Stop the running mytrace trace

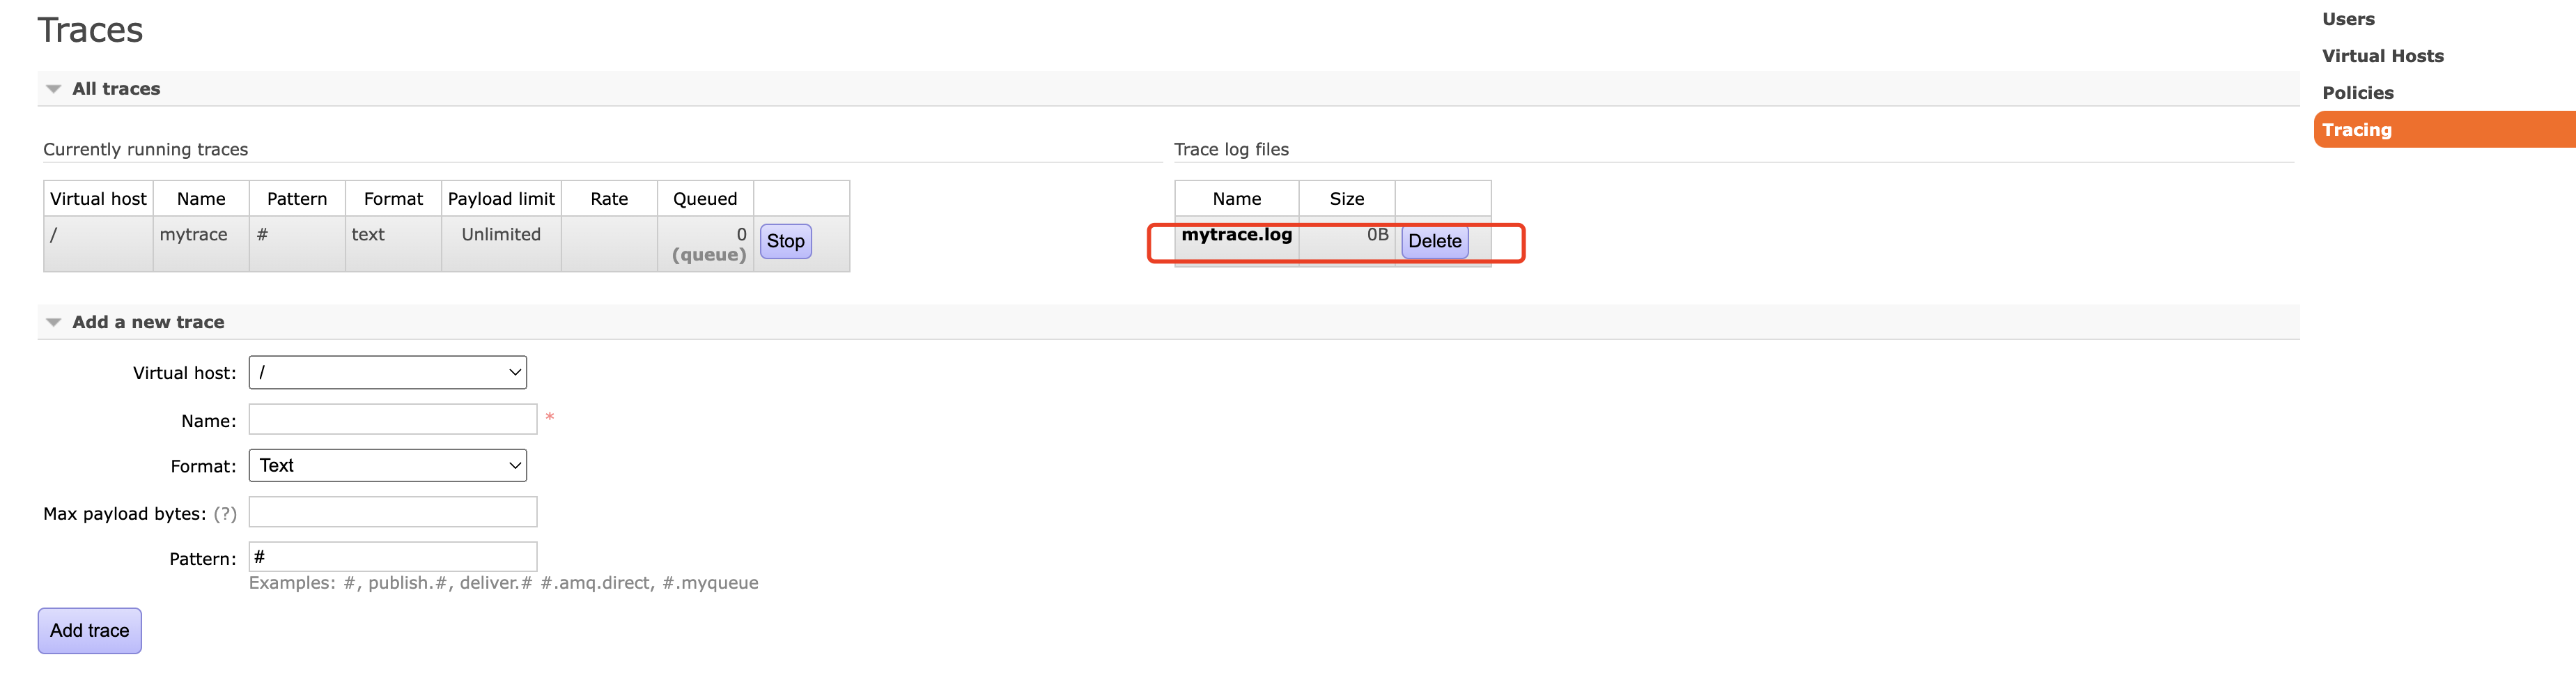coord(785,241)
